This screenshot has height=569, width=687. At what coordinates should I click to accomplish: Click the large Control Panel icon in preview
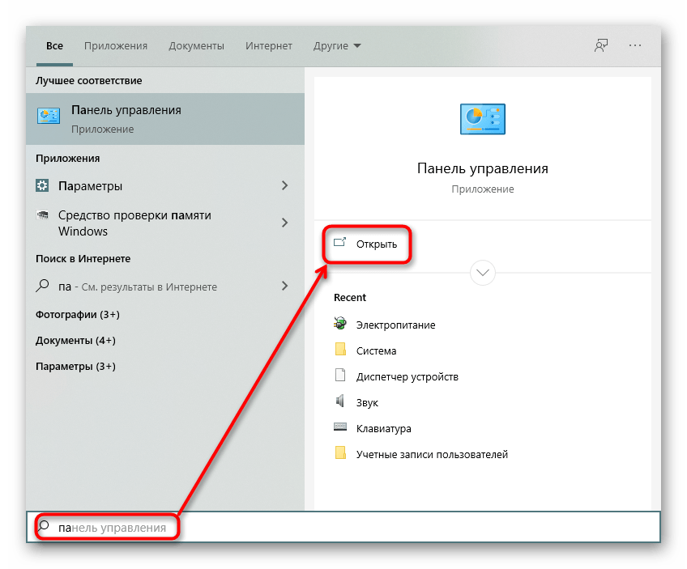[482, 119]
